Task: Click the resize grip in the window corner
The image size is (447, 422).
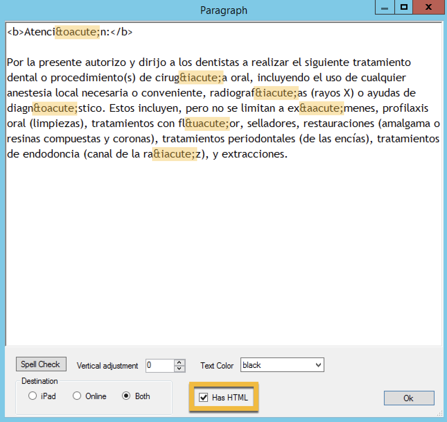Action: pos(440,413)
